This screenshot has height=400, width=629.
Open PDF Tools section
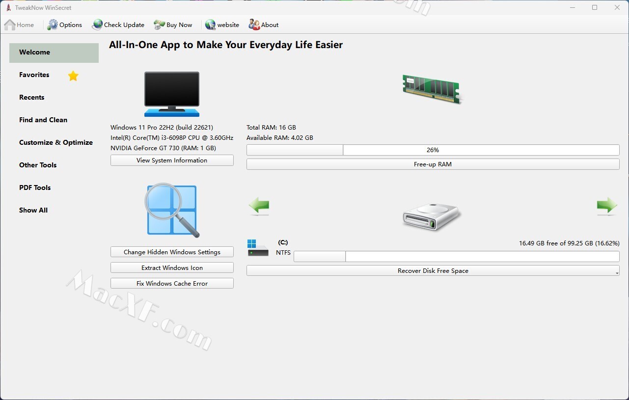(35, 187)
